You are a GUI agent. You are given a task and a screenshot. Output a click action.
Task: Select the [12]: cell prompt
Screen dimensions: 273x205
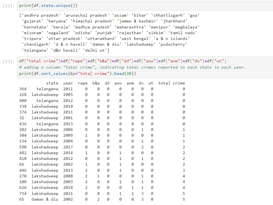coord(8,6)
